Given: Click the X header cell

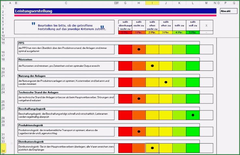Looking at the screenshot, I should pyautogui.click(x=206, y=25).
